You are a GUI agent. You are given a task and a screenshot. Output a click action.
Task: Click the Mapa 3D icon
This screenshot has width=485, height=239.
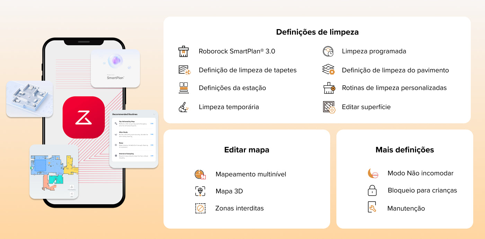coord(200,191)
